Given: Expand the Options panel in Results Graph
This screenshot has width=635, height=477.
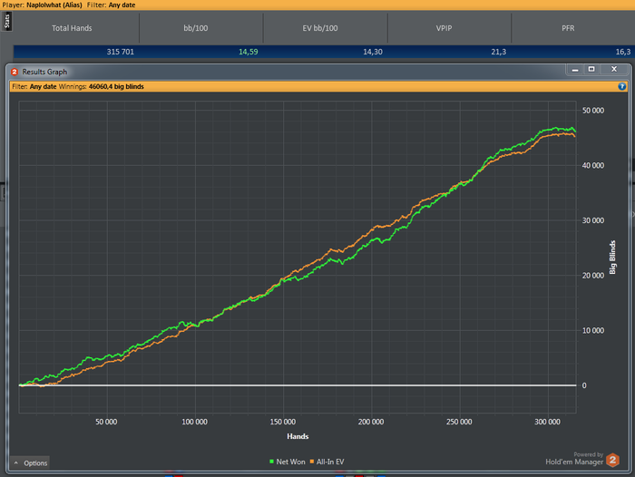Looking at the screenshot, I should point(30,462).
